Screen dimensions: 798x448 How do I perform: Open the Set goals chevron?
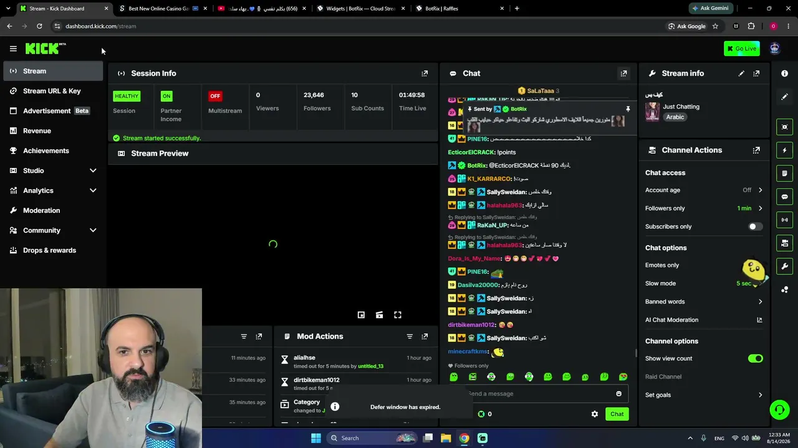(760, 395)
